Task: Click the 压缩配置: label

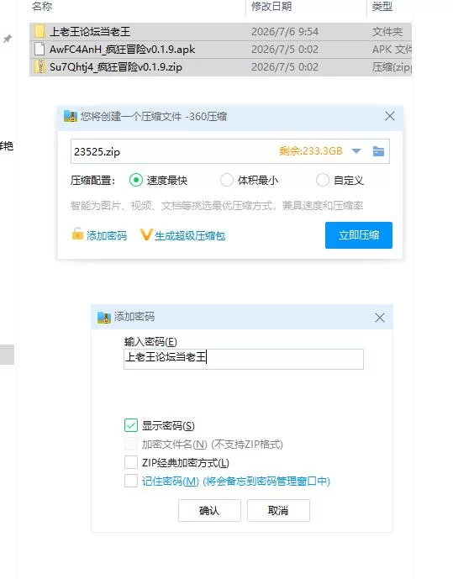Action: pyautogui.click(x=93, y=181)
